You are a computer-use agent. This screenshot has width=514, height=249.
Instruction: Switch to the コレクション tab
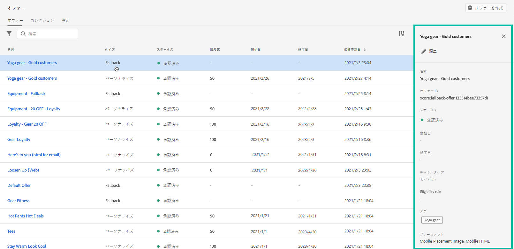coord(42,20)
